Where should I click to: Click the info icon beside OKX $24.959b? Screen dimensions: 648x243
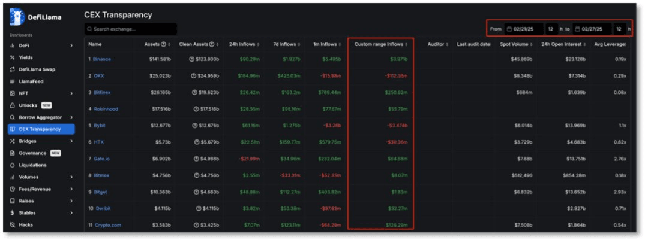(x=194, y=76)
